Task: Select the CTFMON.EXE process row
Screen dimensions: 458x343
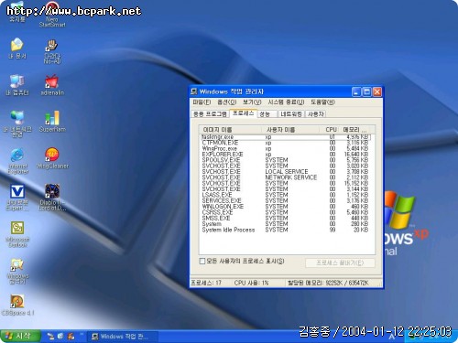Action: [x=285, y=143]
